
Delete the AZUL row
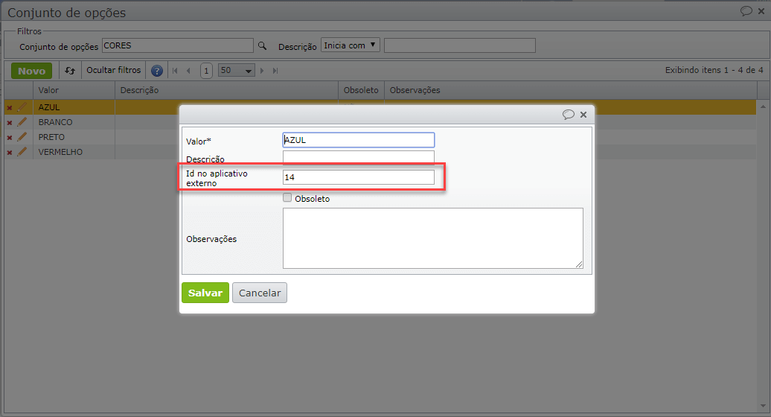pos(10,108)
